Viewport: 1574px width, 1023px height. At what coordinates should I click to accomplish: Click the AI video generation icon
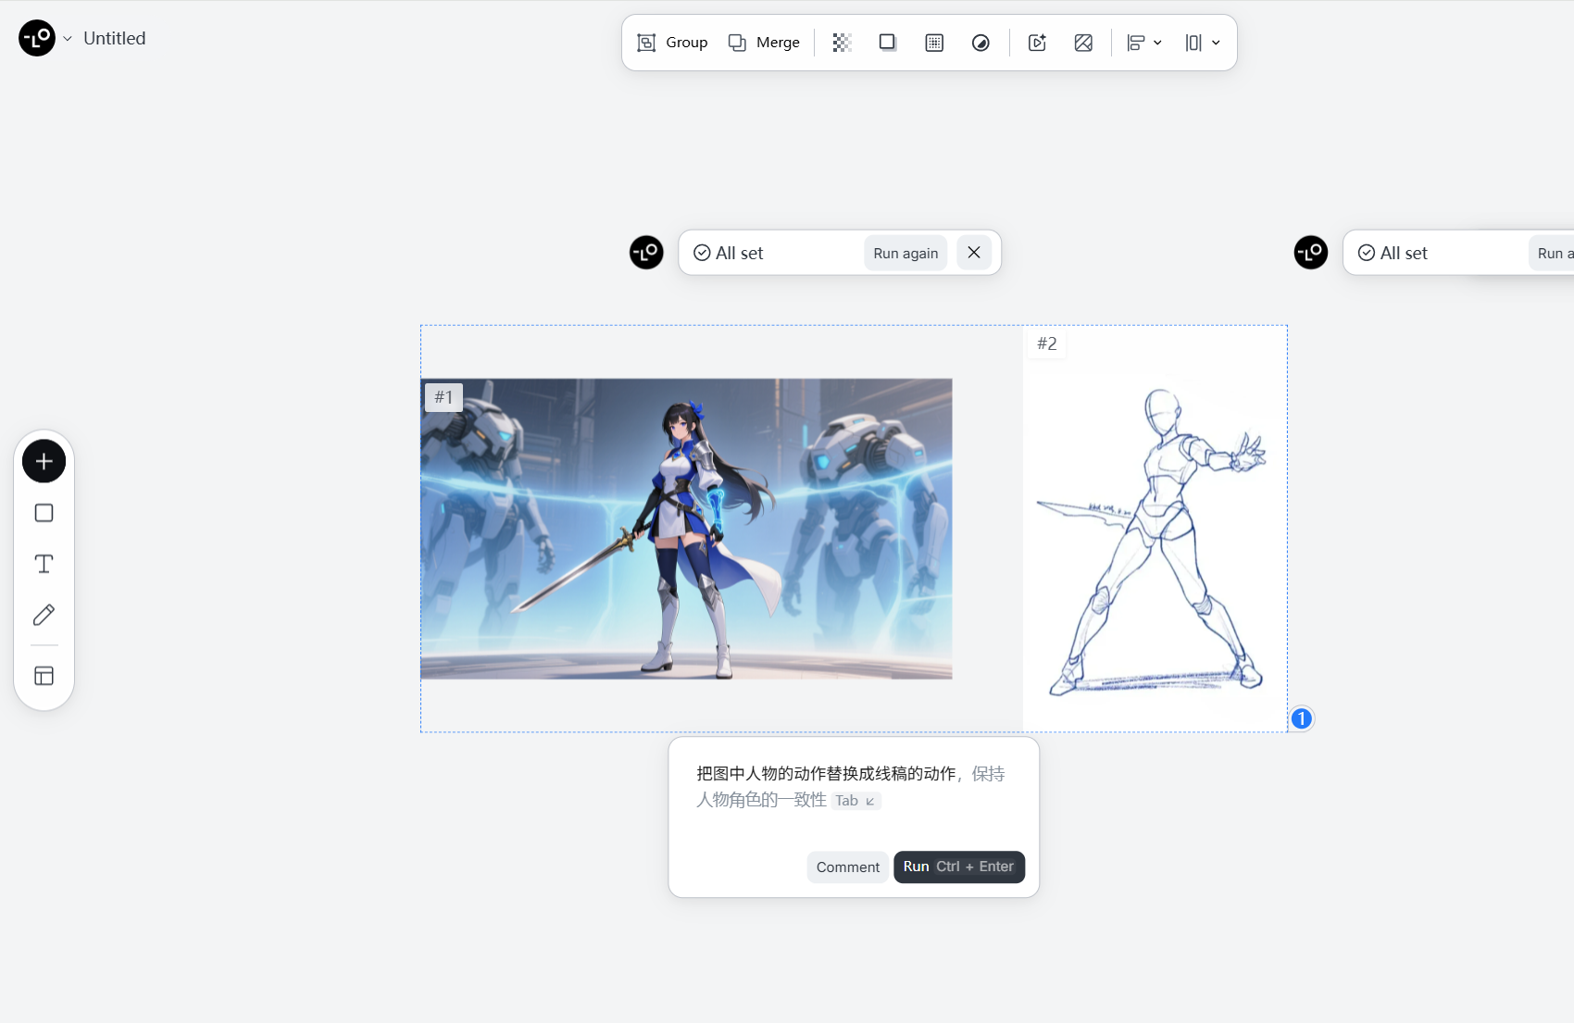point(1037,43)
